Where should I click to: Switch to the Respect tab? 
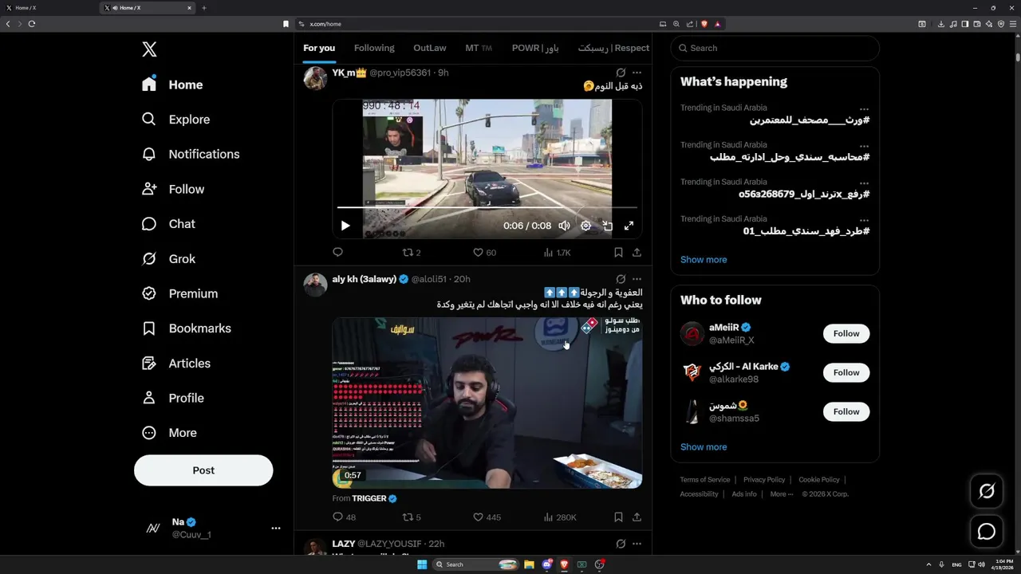[613, 48]
